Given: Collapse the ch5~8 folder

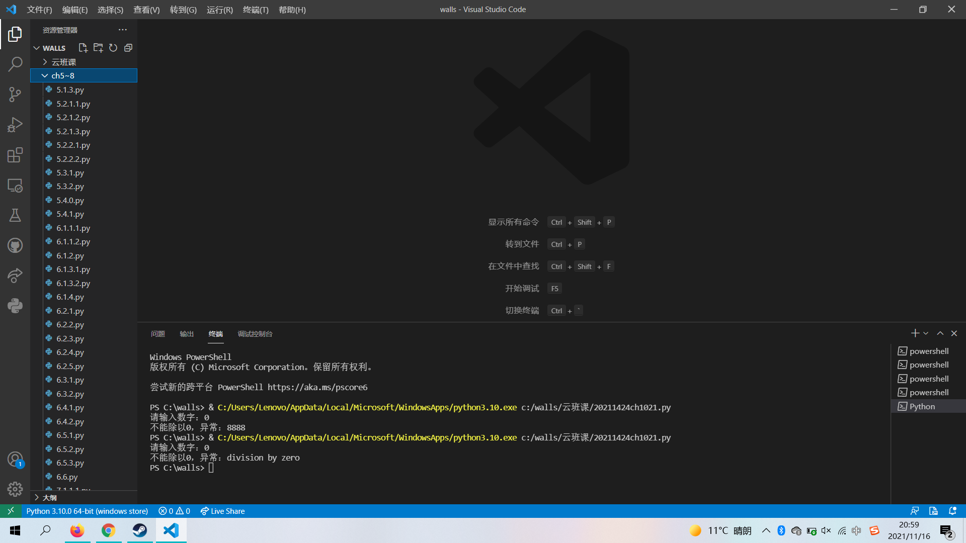Looking at the screenshot, I should click(x=62, y=75).
